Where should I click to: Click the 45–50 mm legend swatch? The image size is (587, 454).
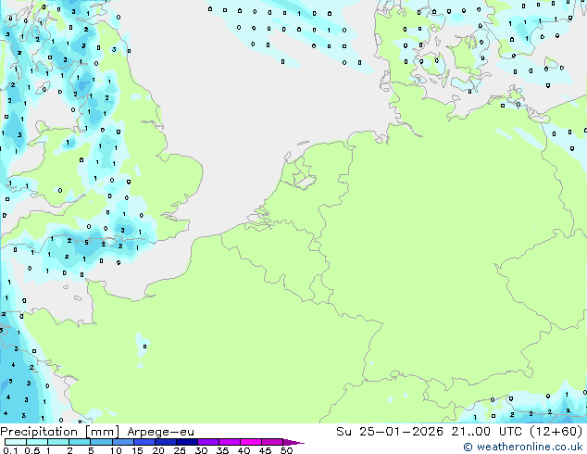click(x=272, y=442)
